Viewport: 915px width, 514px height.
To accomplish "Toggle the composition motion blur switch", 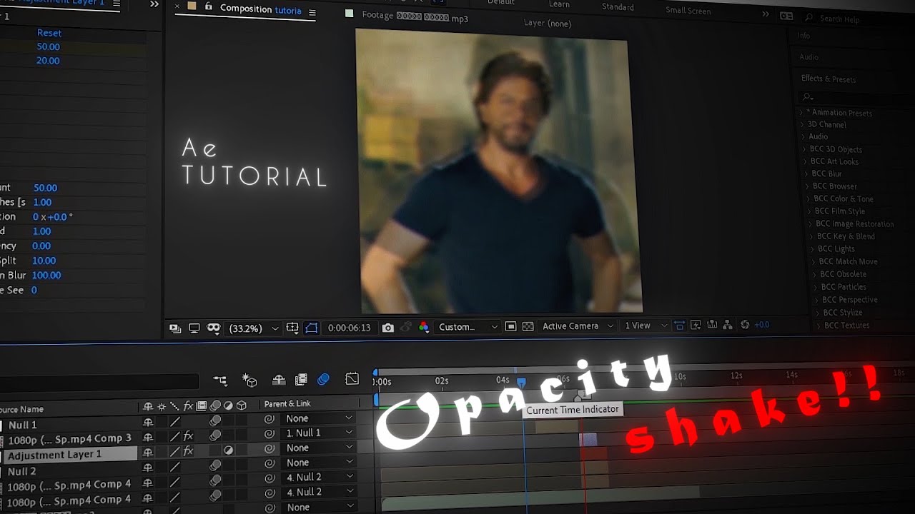I will pos(324,380).
